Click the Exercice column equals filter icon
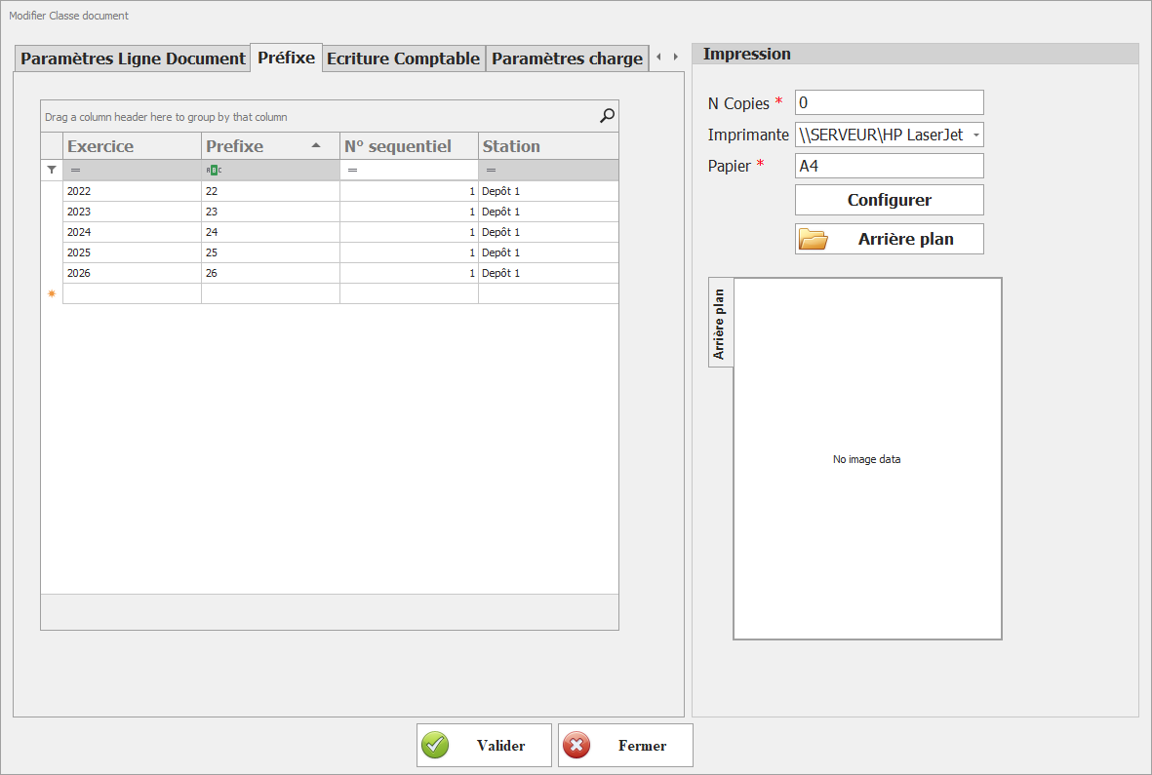Viewport: 1152px width, 775px height. (x=75, y=170)
